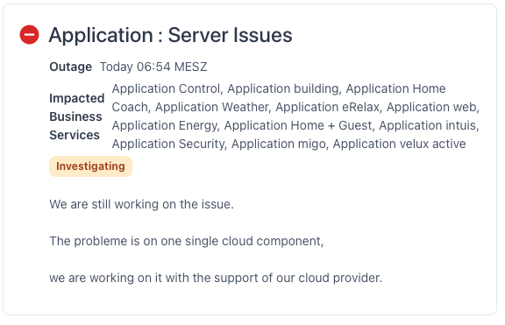This screenshot has height=325, width=505.
Task: Click the red outage status icon
Action: point(29,34)
